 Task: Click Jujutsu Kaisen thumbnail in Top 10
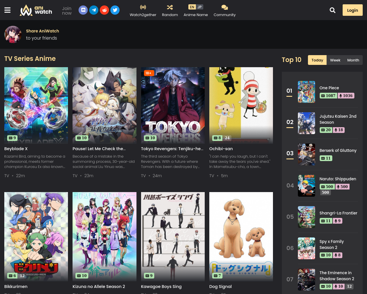307,123
